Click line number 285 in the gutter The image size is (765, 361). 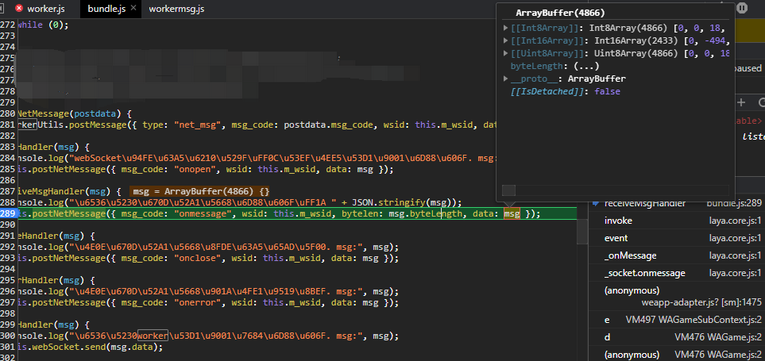tap(8, 170)
